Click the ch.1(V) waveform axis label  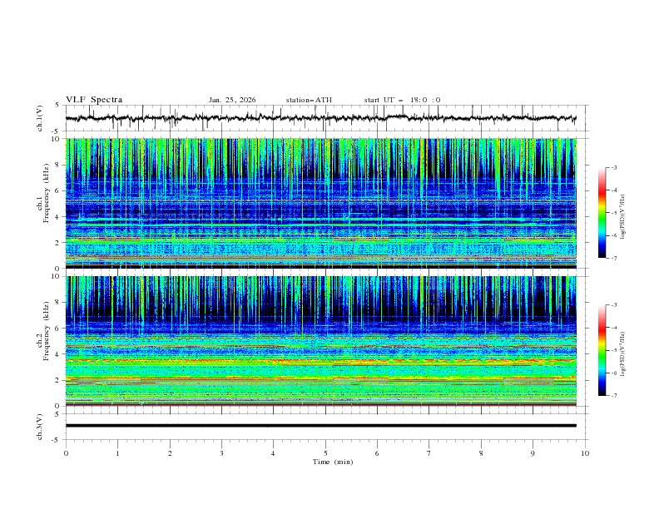click(x=40, y=118)
